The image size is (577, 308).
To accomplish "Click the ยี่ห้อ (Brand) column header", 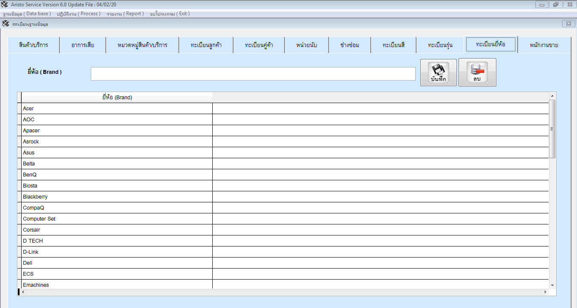I will pyautogui.click(x=117, y=98).
